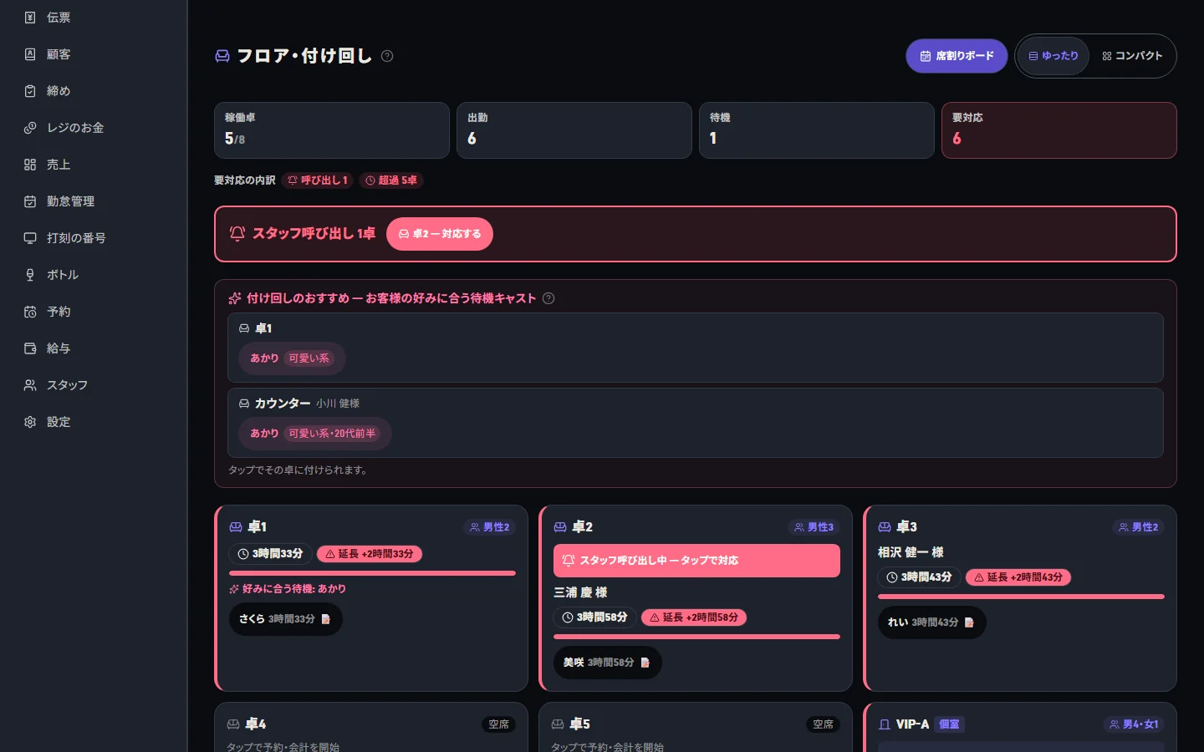This screenshot has width=1204, height=752.
Task: Click the 延長 +2時間33分 badge on 卓1
Action: (x=370, y=554)
